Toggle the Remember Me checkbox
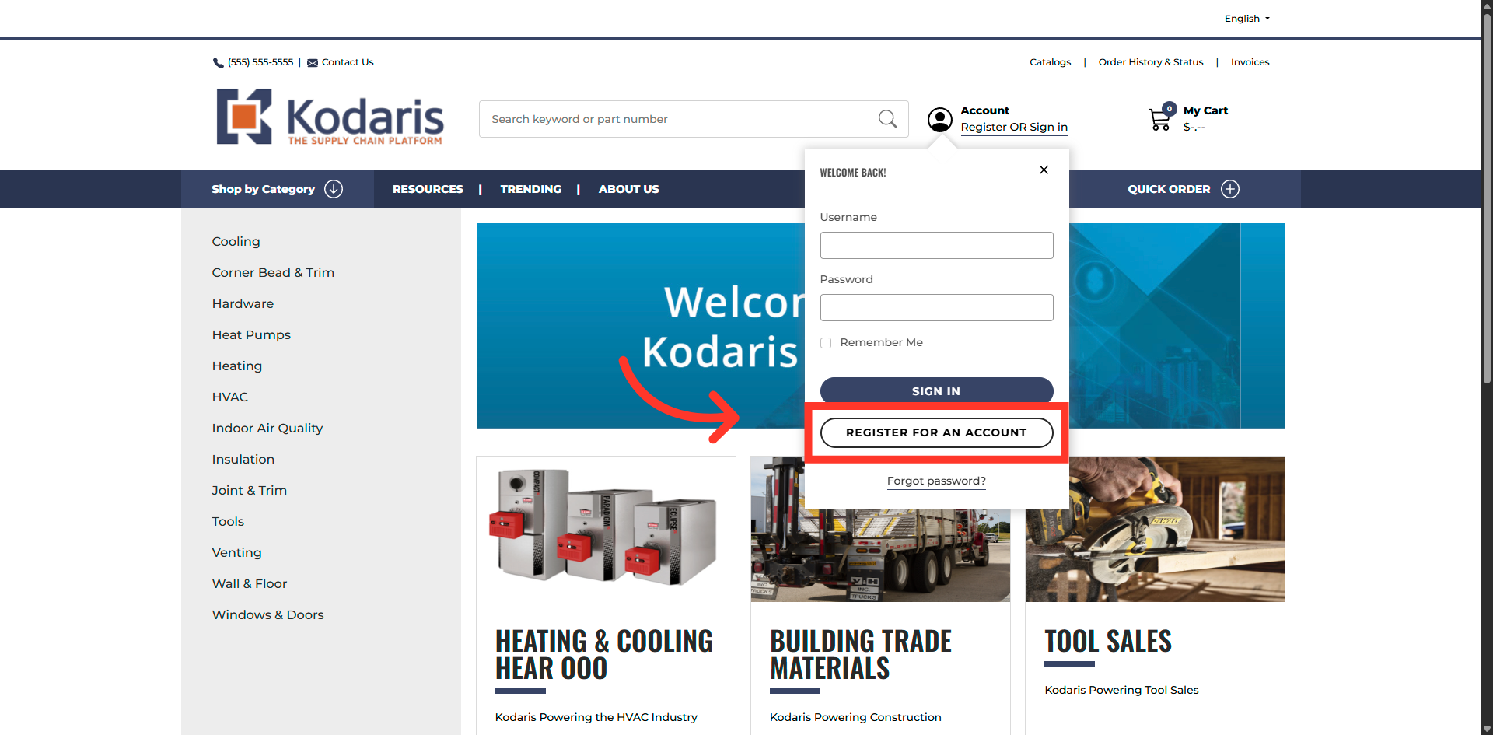The width and height of the screenshot is (1493, 735). (826, 343)
